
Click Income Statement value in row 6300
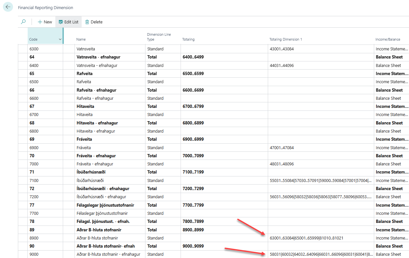tap(392, 49)
